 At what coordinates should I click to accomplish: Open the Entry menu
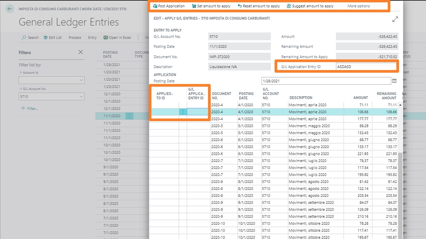pyautogui.click(x=92, y=38)
